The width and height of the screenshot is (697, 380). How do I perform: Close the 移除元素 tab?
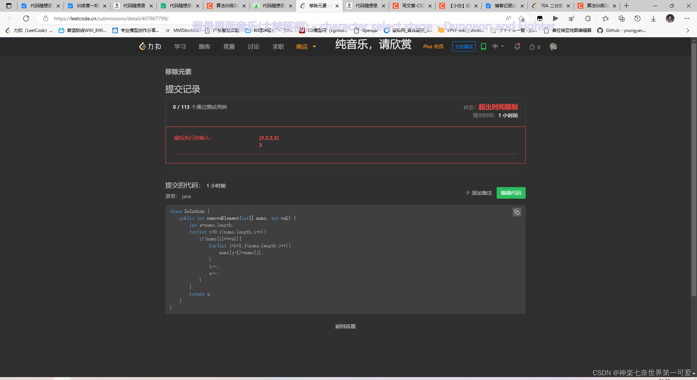click(337, 6)
